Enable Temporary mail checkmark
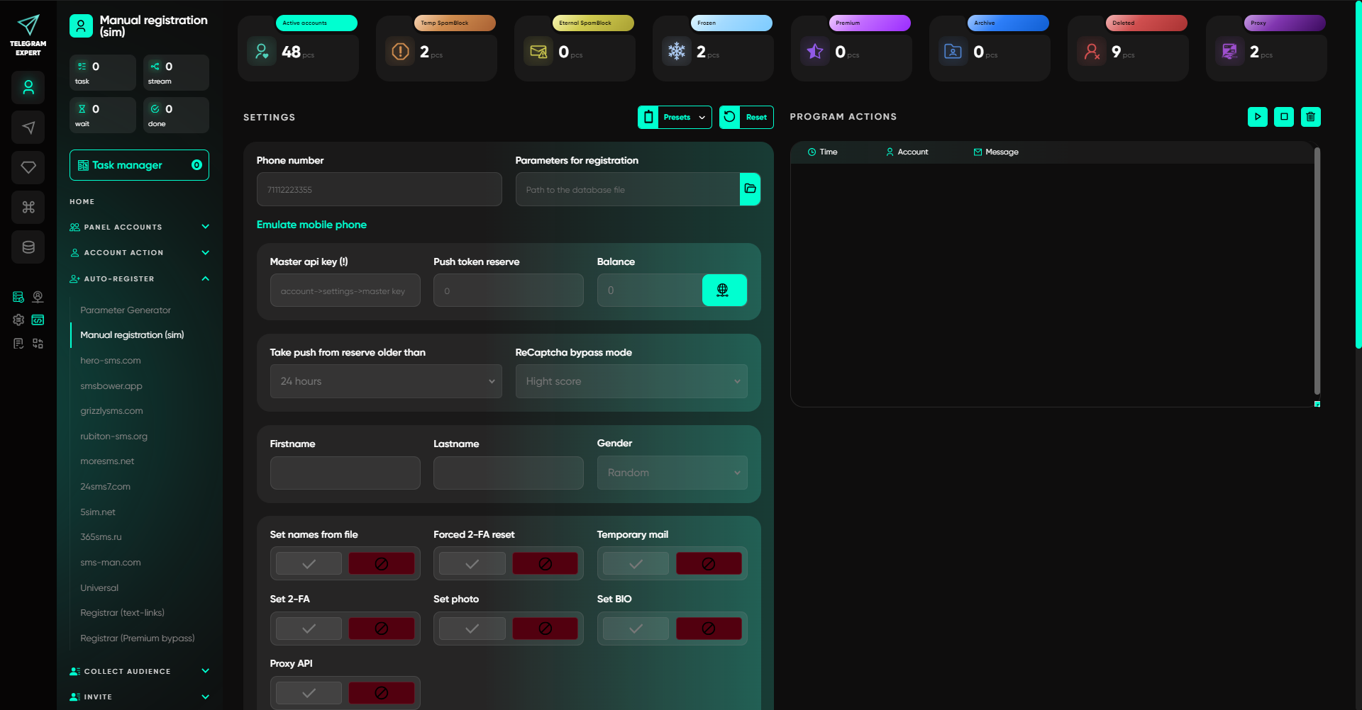 tap(636, 564)
